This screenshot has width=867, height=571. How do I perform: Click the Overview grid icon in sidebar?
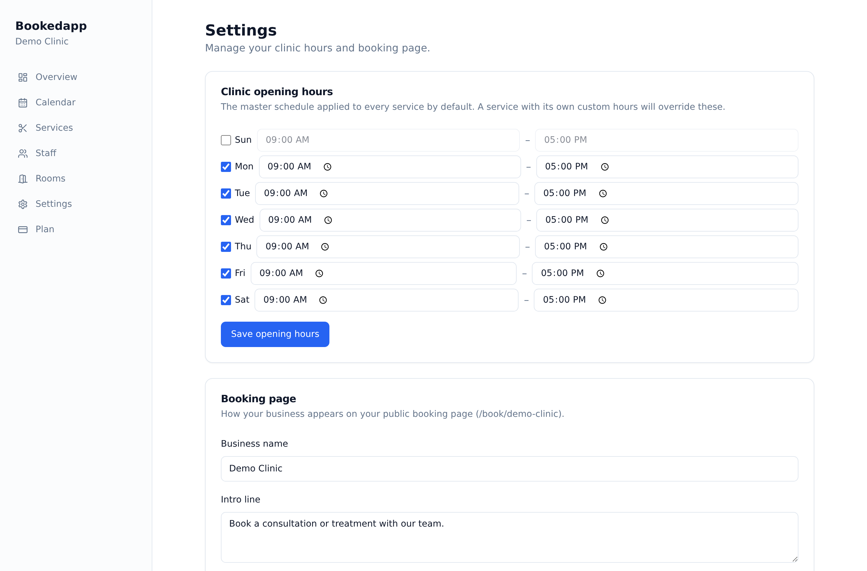pos(23,77)
